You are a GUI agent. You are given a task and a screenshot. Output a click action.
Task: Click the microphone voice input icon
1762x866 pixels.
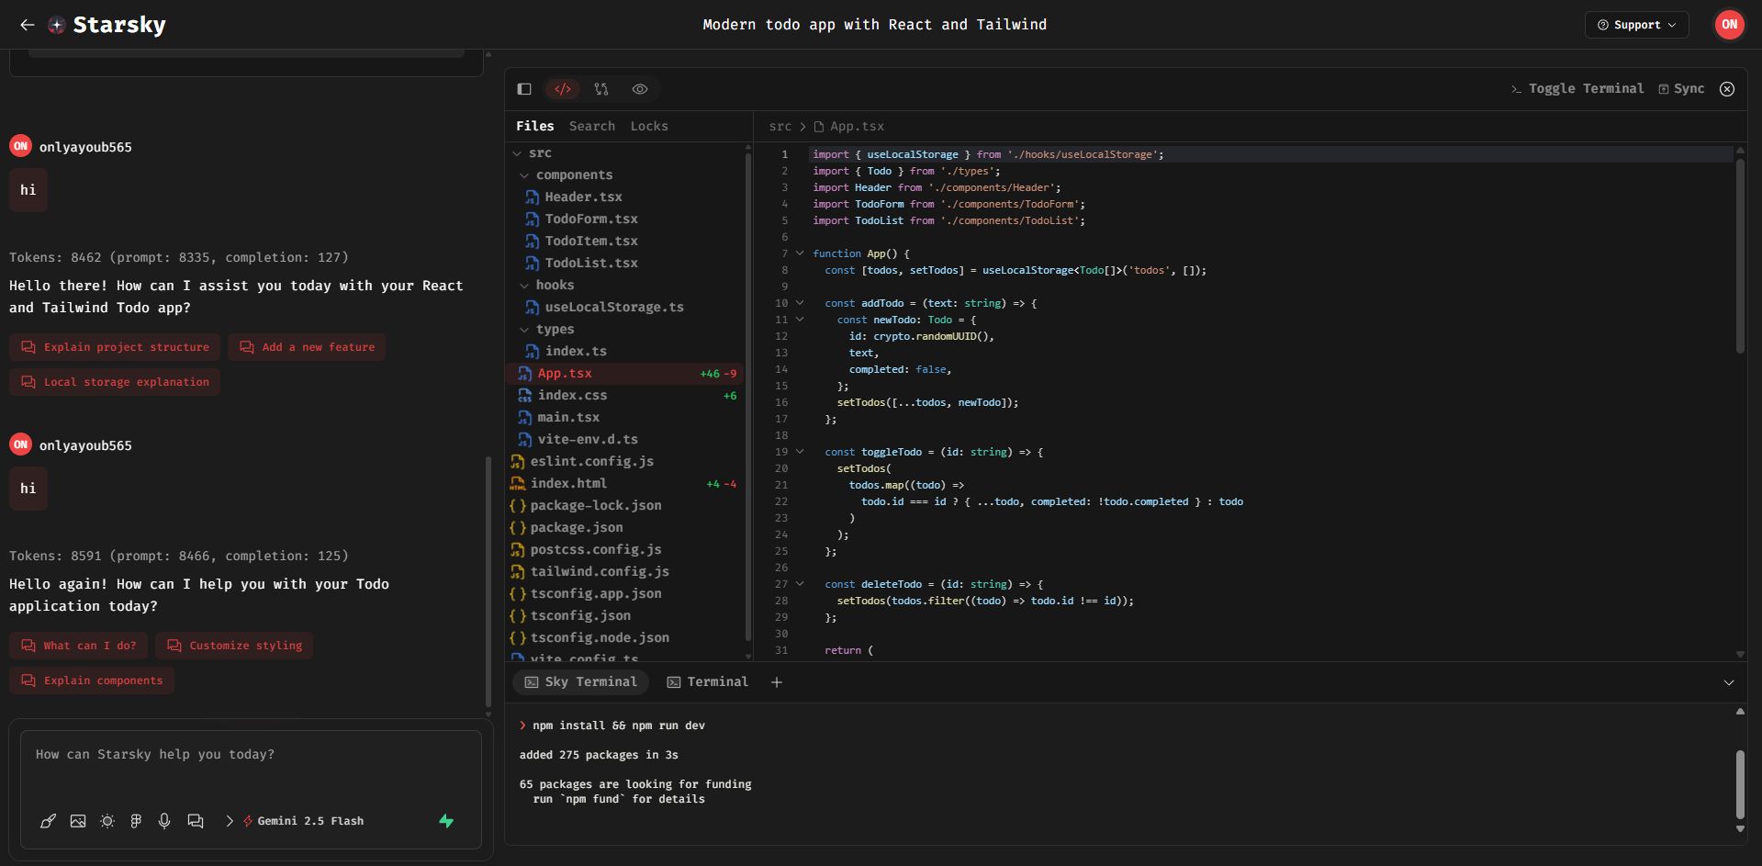(164, 821)
